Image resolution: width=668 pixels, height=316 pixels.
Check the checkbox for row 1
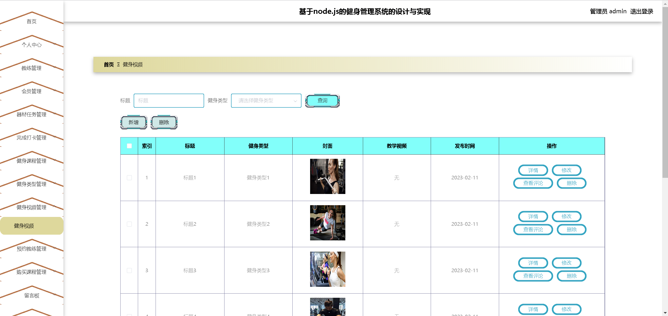(x=129, y=178)
